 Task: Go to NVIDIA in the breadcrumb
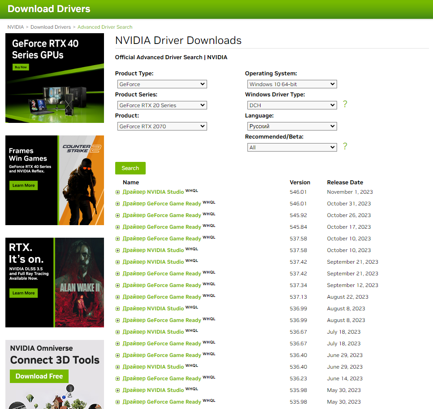[x=16, y=27]
